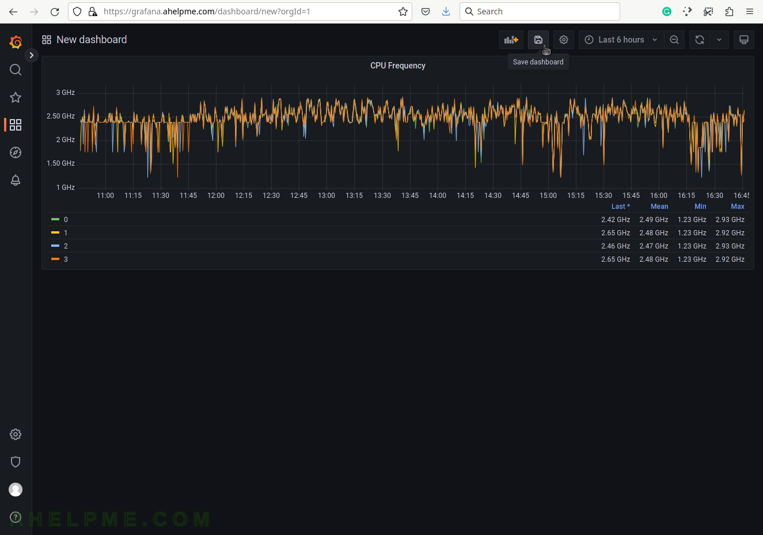Screen dimensions: 763x535
Task: Open the dotted arrow extension icon
Action: [688, 12]
